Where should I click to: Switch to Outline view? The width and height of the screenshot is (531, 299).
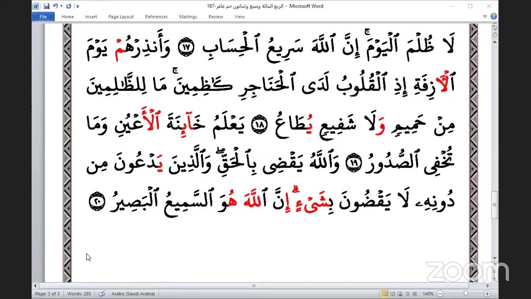pos(407,294)
